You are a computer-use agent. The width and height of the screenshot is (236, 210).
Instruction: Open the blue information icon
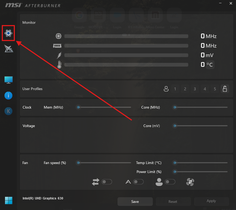[x=8, y=96]
